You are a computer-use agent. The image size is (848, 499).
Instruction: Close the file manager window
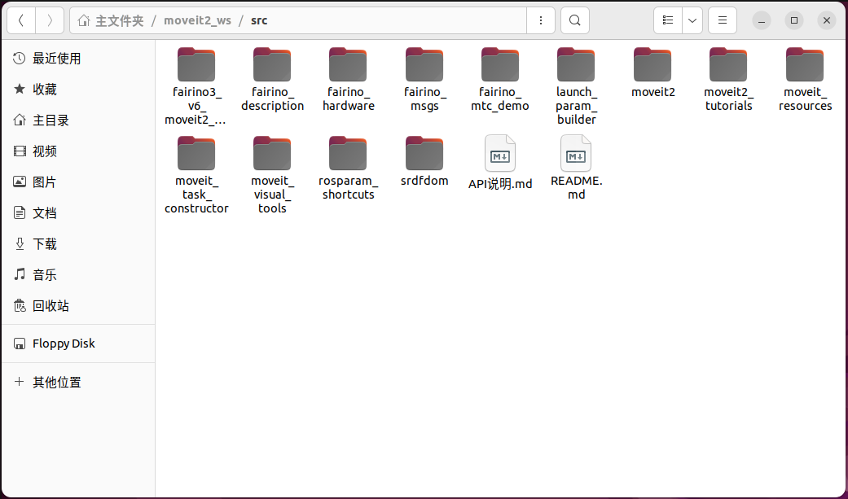pyautogui.click(x=826, y=20)
